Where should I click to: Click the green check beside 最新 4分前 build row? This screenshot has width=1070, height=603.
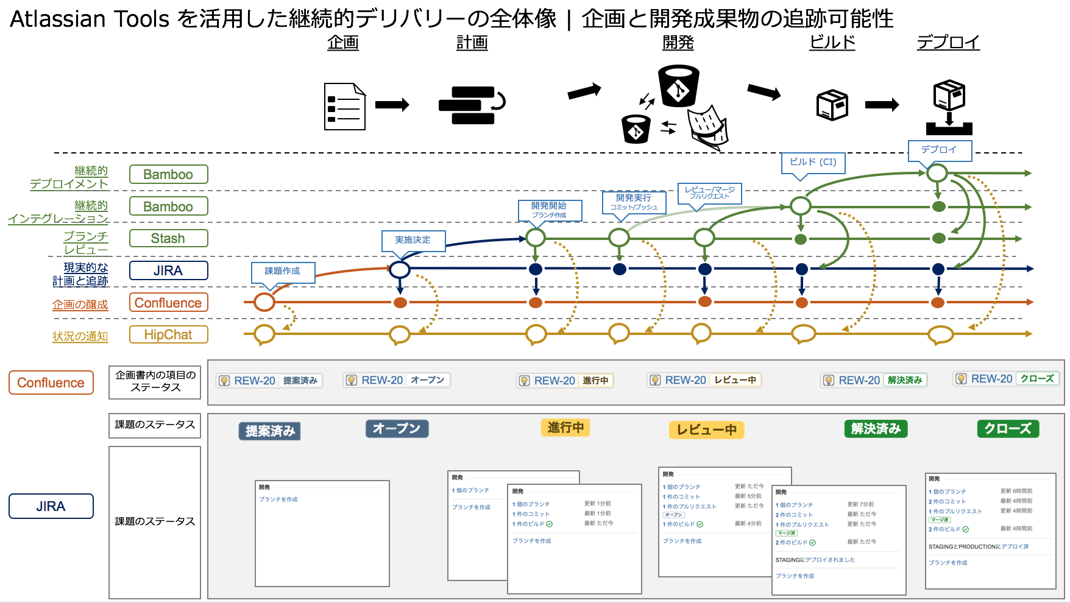click(x=700, y=524)
